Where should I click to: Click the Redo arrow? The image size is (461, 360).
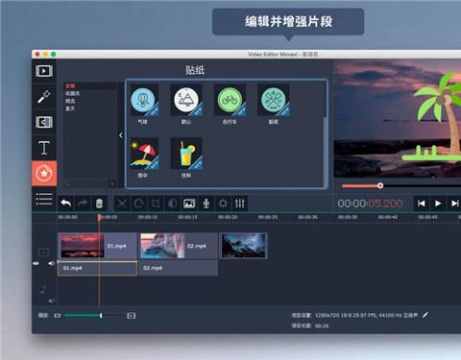[83, 204]
